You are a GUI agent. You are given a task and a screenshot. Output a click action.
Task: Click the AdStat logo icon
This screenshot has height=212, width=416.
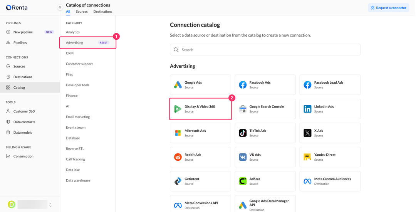point(243,181)
